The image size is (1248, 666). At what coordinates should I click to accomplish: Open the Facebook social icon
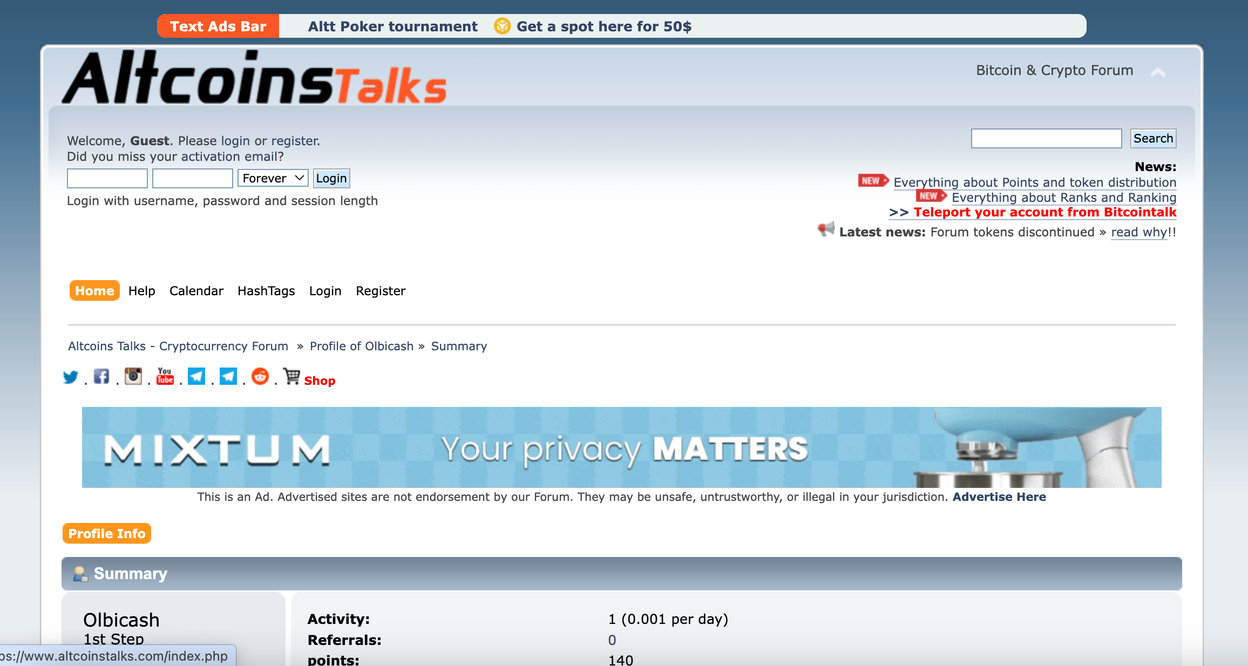click(x=101, y=376)
